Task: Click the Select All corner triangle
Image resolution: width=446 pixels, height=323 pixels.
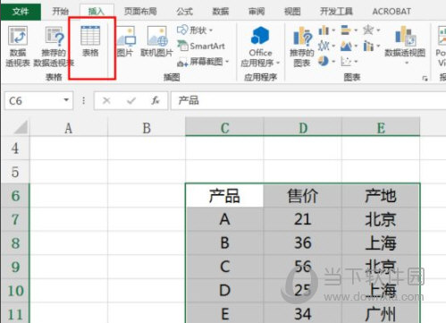Action: coord(21,127)
